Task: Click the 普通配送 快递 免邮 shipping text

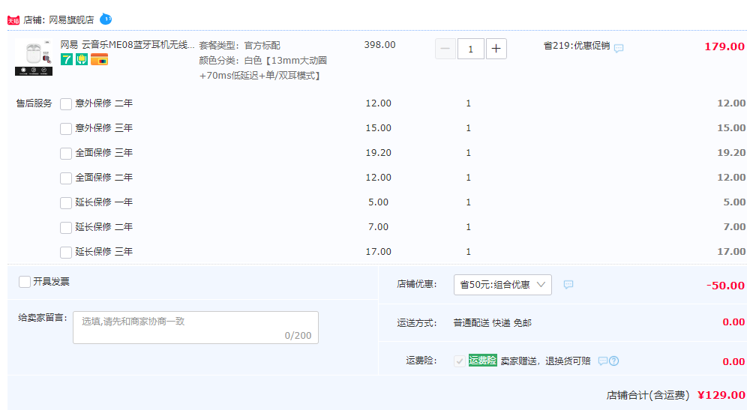Action: tap(492, 323)
